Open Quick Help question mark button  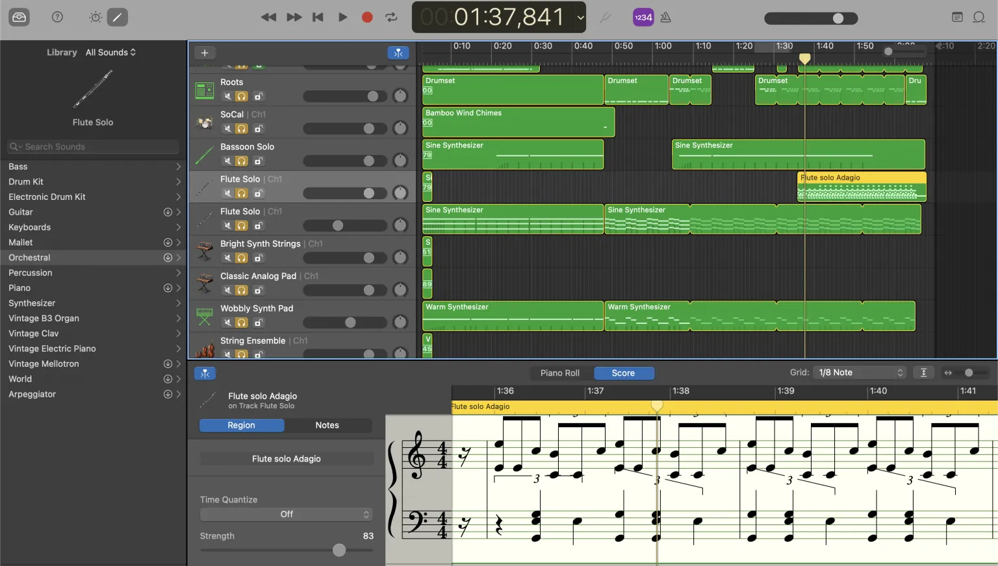coord(57,18)
